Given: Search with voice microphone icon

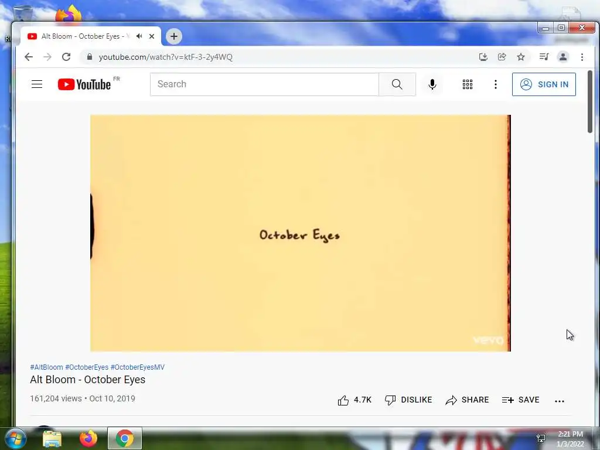Looking at the screenshot, I should point(432,84).
